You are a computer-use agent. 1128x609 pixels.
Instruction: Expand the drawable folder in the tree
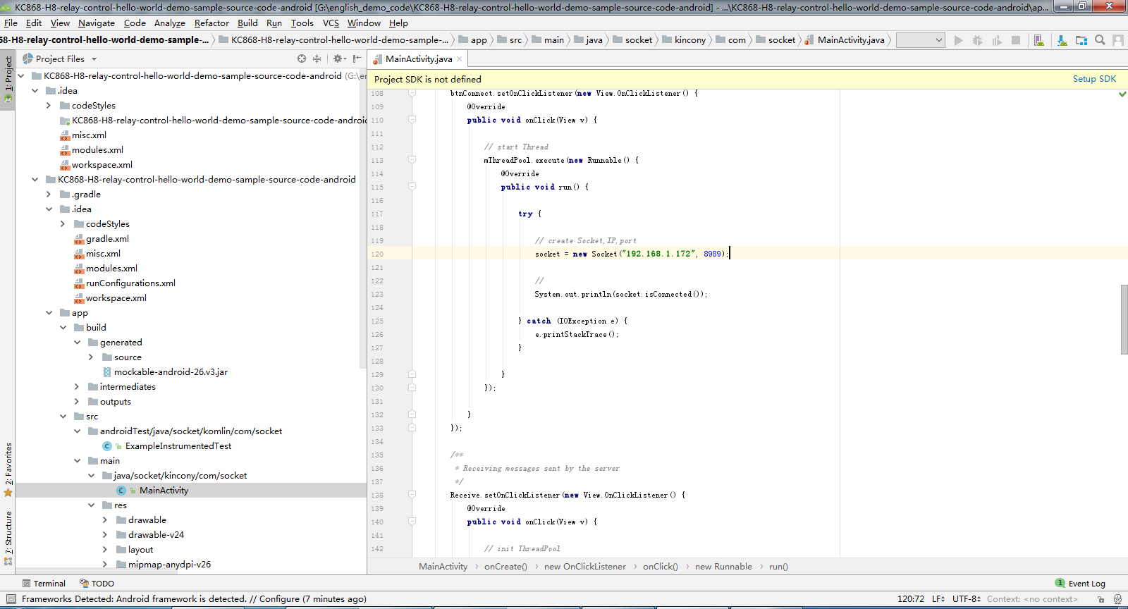(105, 520)
